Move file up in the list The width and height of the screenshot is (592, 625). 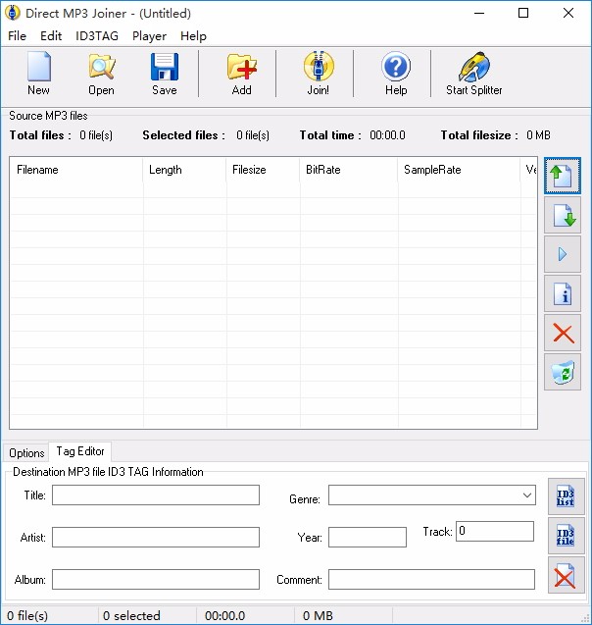pos(563,176)
